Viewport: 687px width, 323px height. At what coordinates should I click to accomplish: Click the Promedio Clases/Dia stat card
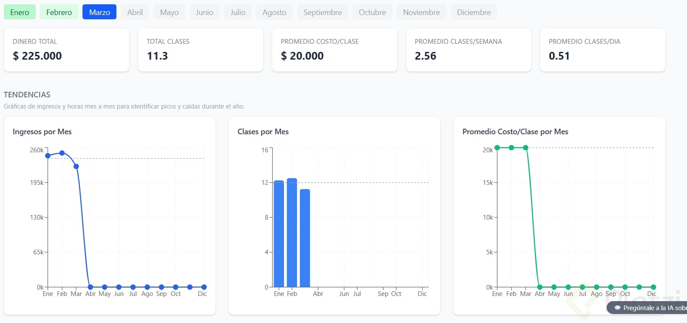(x=603, y=50)
